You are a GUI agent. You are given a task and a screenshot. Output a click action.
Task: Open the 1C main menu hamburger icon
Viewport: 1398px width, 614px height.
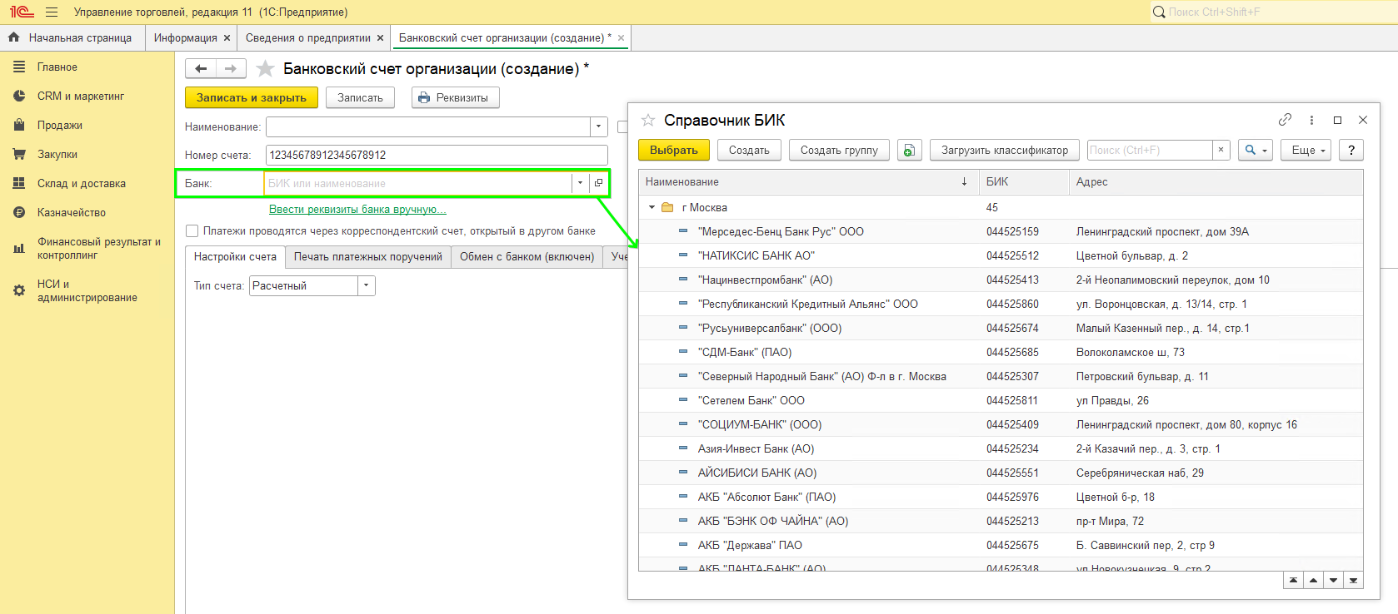tap(52, 12)
